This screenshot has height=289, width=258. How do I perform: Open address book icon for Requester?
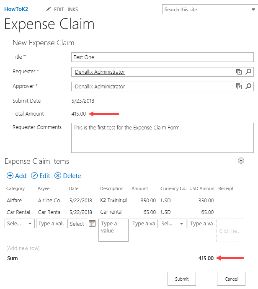click(x=239, y=72)
